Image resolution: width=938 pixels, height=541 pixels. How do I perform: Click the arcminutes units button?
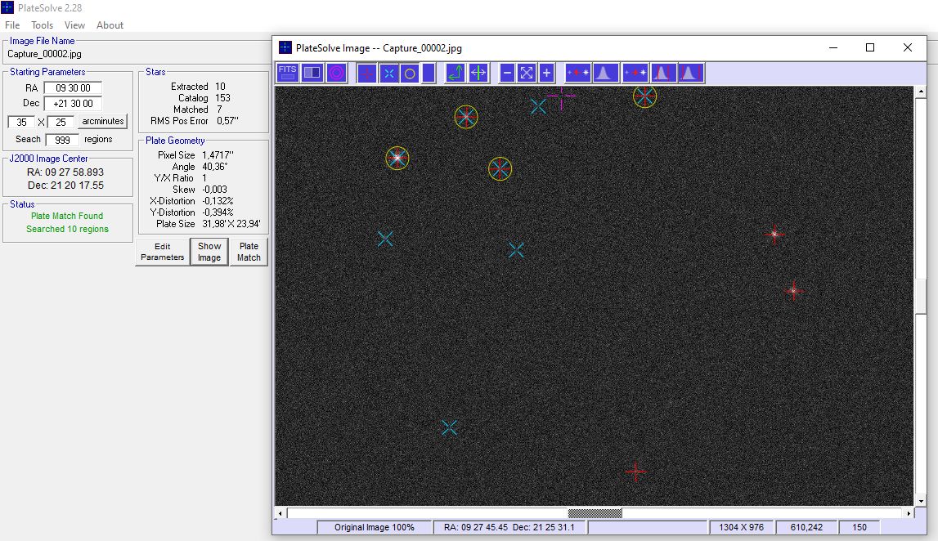(x=103, y=121)
